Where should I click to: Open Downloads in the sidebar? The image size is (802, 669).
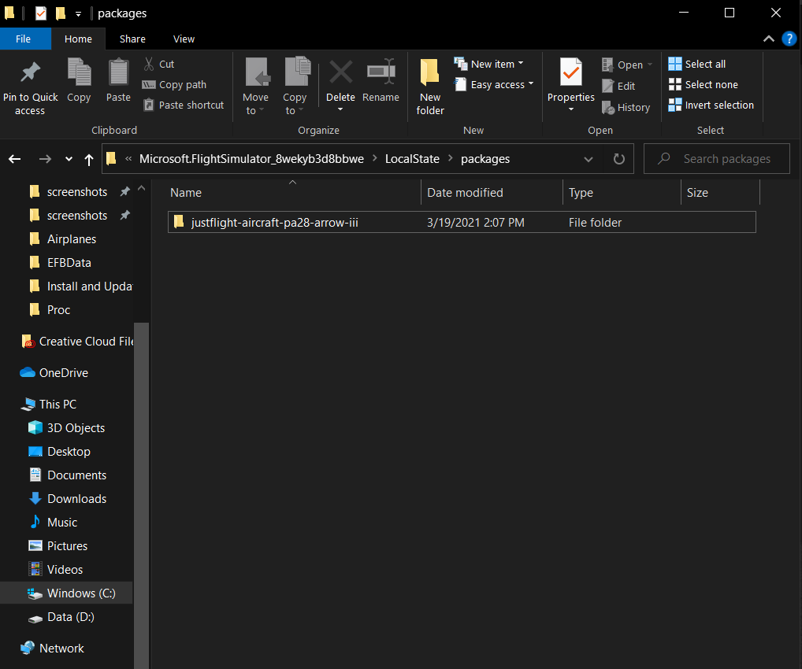[x=67, y=499]
